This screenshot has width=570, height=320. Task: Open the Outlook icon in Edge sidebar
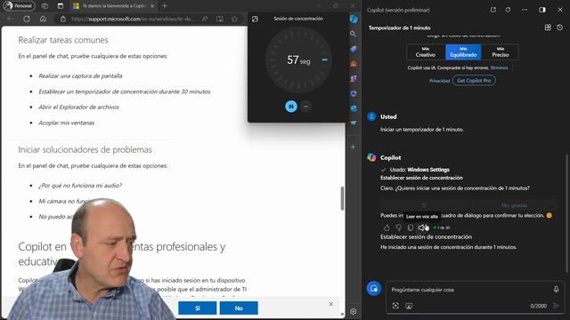(353, 108)
